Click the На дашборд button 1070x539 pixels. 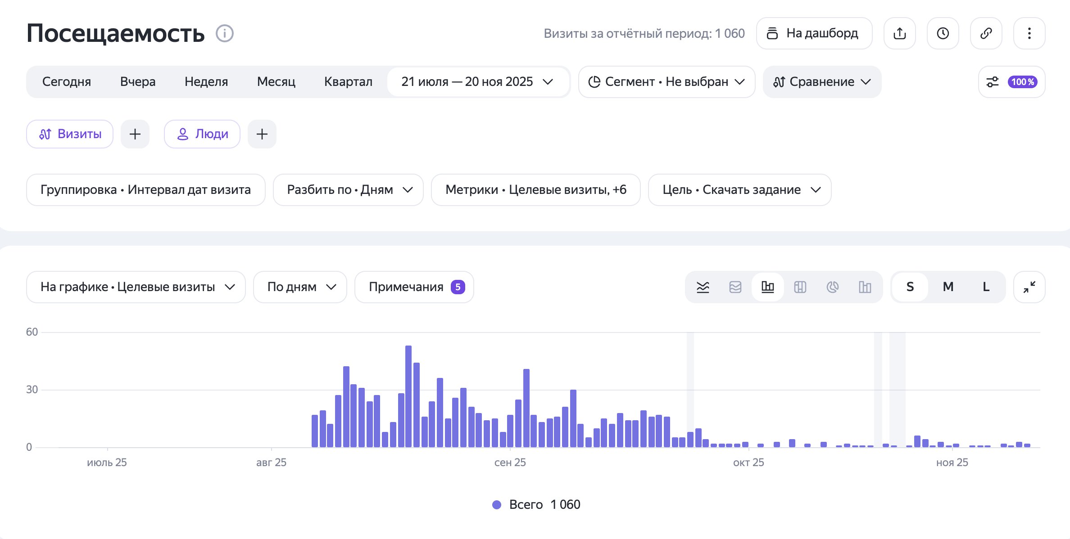point(814,33)
